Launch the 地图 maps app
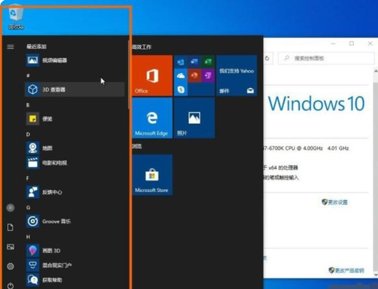The width and height of the screenshot is (378, 289). (47, 148)
